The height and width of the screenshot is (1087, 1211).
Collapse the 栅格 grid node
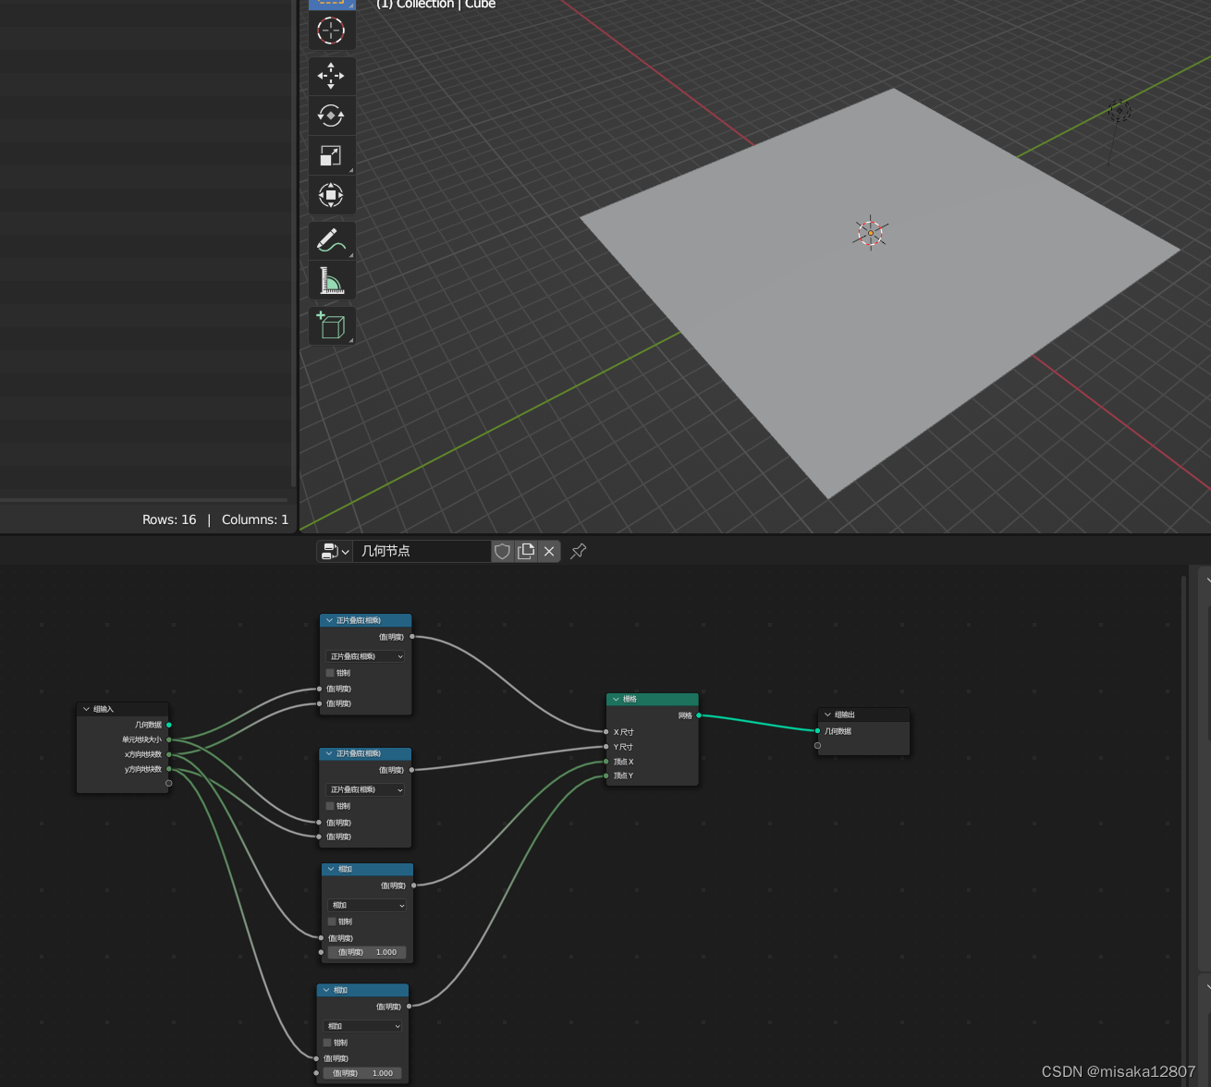[x=616, y=699]
